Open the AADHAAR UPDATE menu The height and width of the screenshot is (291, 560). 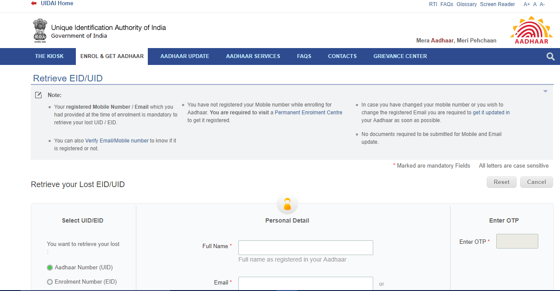pos(185,56)
